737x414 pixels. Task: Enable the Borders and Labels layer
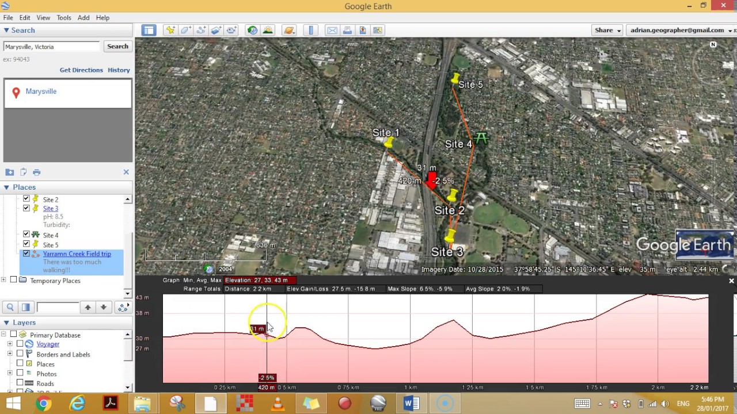click(x=20, y=354)
